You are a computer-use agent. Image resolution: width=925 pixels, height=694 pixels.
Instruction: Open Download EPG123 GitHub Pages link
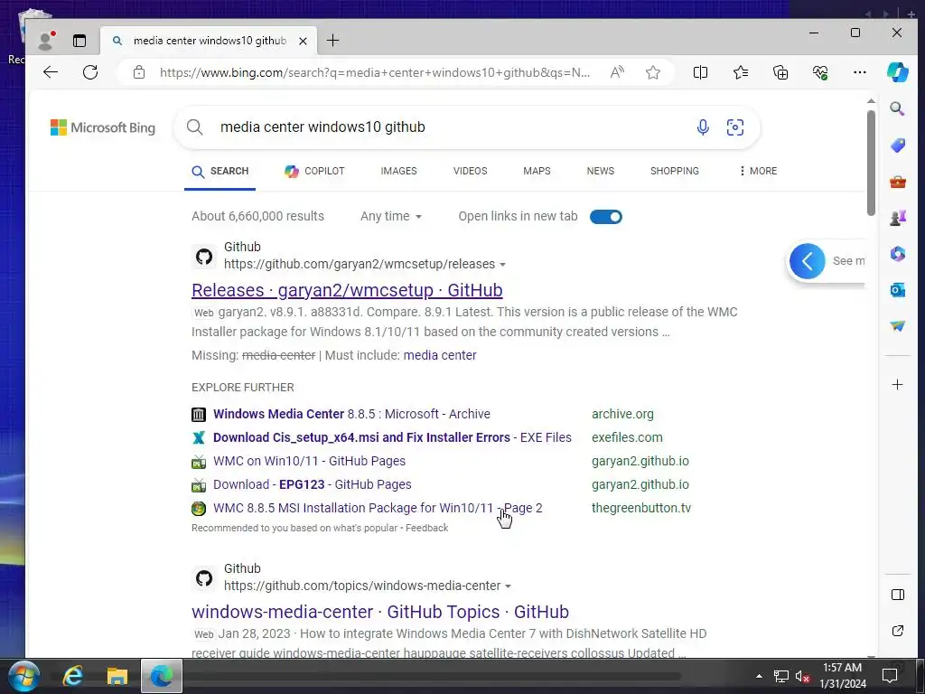click(312, 484)
